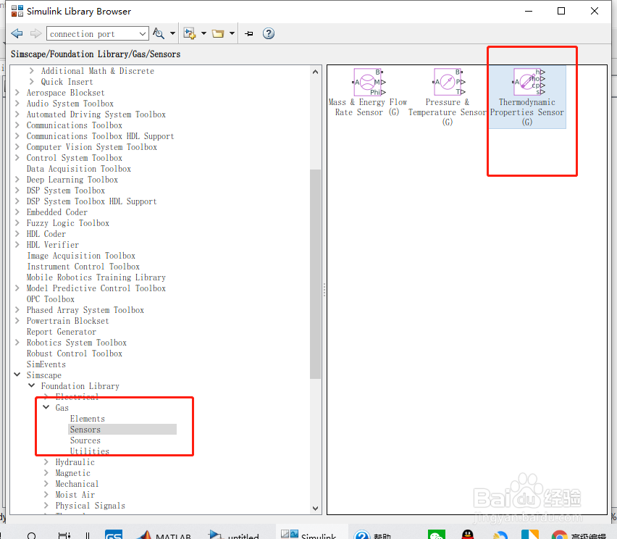Expand Additional Math & Discrete
The height and width of the screenshot is (539, 617).
(x=31, y=71)
